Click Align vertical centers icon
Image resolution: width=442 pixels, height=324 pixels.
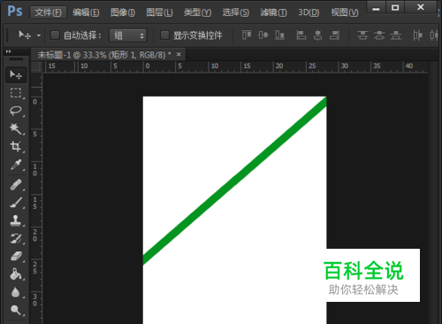coord(263,35)
